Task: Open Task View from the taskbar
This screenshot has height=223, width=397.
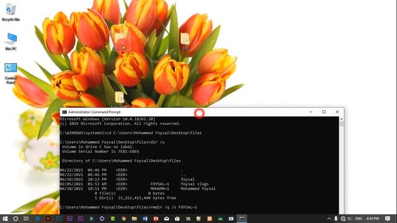Action: point(26,219)
